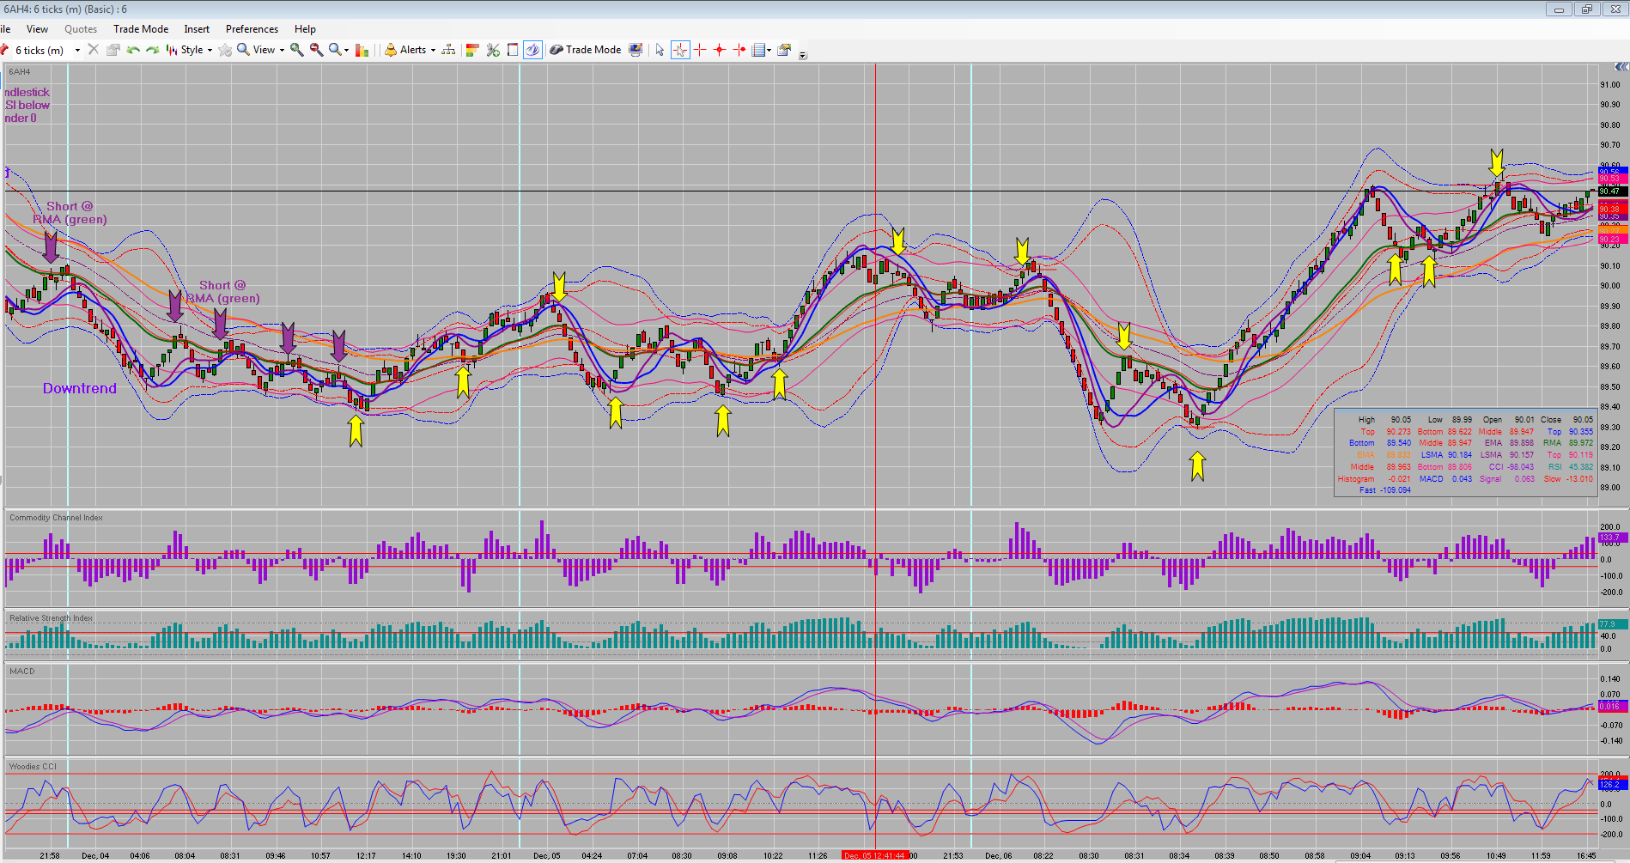The height and width of the screenshot is (863, 1630).
Task: Click the RMA label in the data box
Action: click(1552, 443)
